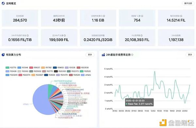Click info icon on the 199,599 FIL card
Viewport: 196px width, 128px height.
[x=65, y=35]
